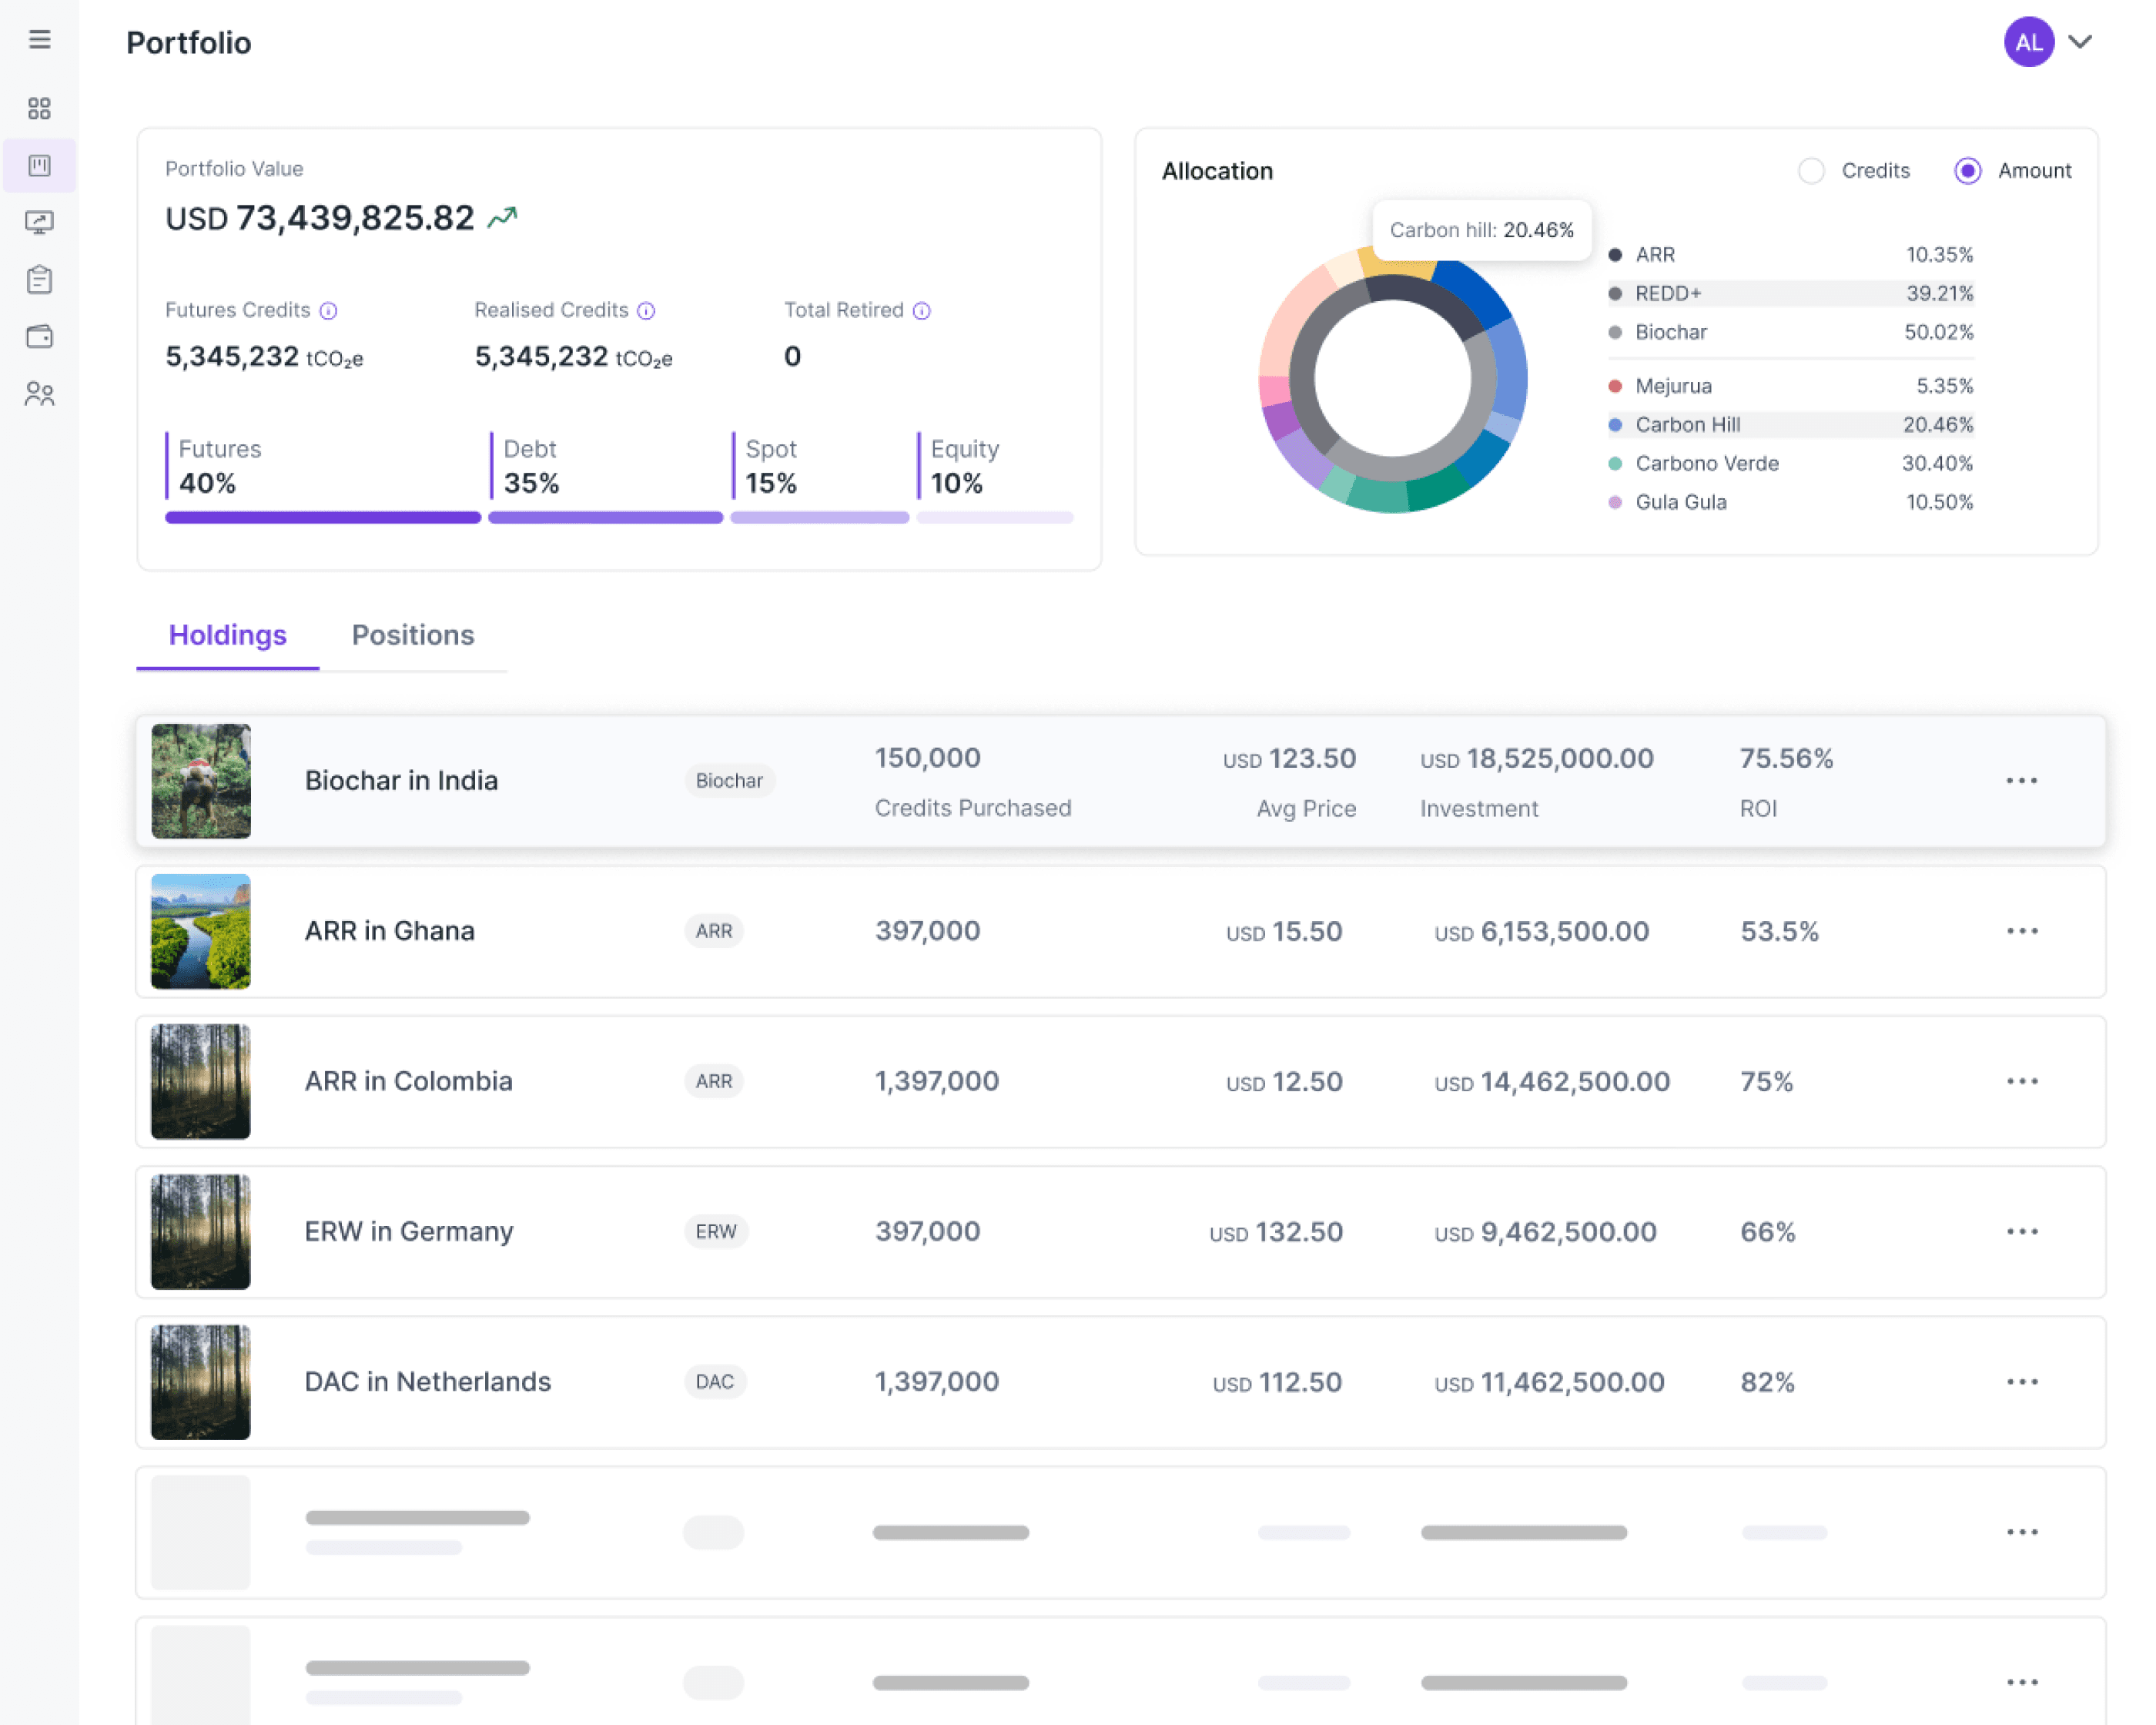
Task: Click the ARR in Colombia thumbnail image
Action: coord(200,1081)
